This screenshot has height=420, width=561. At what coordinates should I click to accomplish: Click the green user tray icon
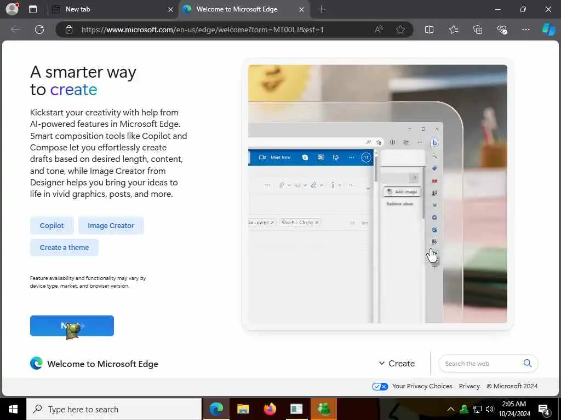pyautogui.click(x=464, y=409)
